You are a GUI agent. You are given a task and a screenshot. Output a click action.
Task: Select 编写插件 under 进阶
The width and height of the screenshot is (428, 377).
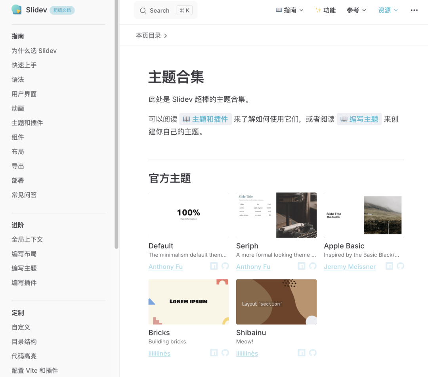24,283
